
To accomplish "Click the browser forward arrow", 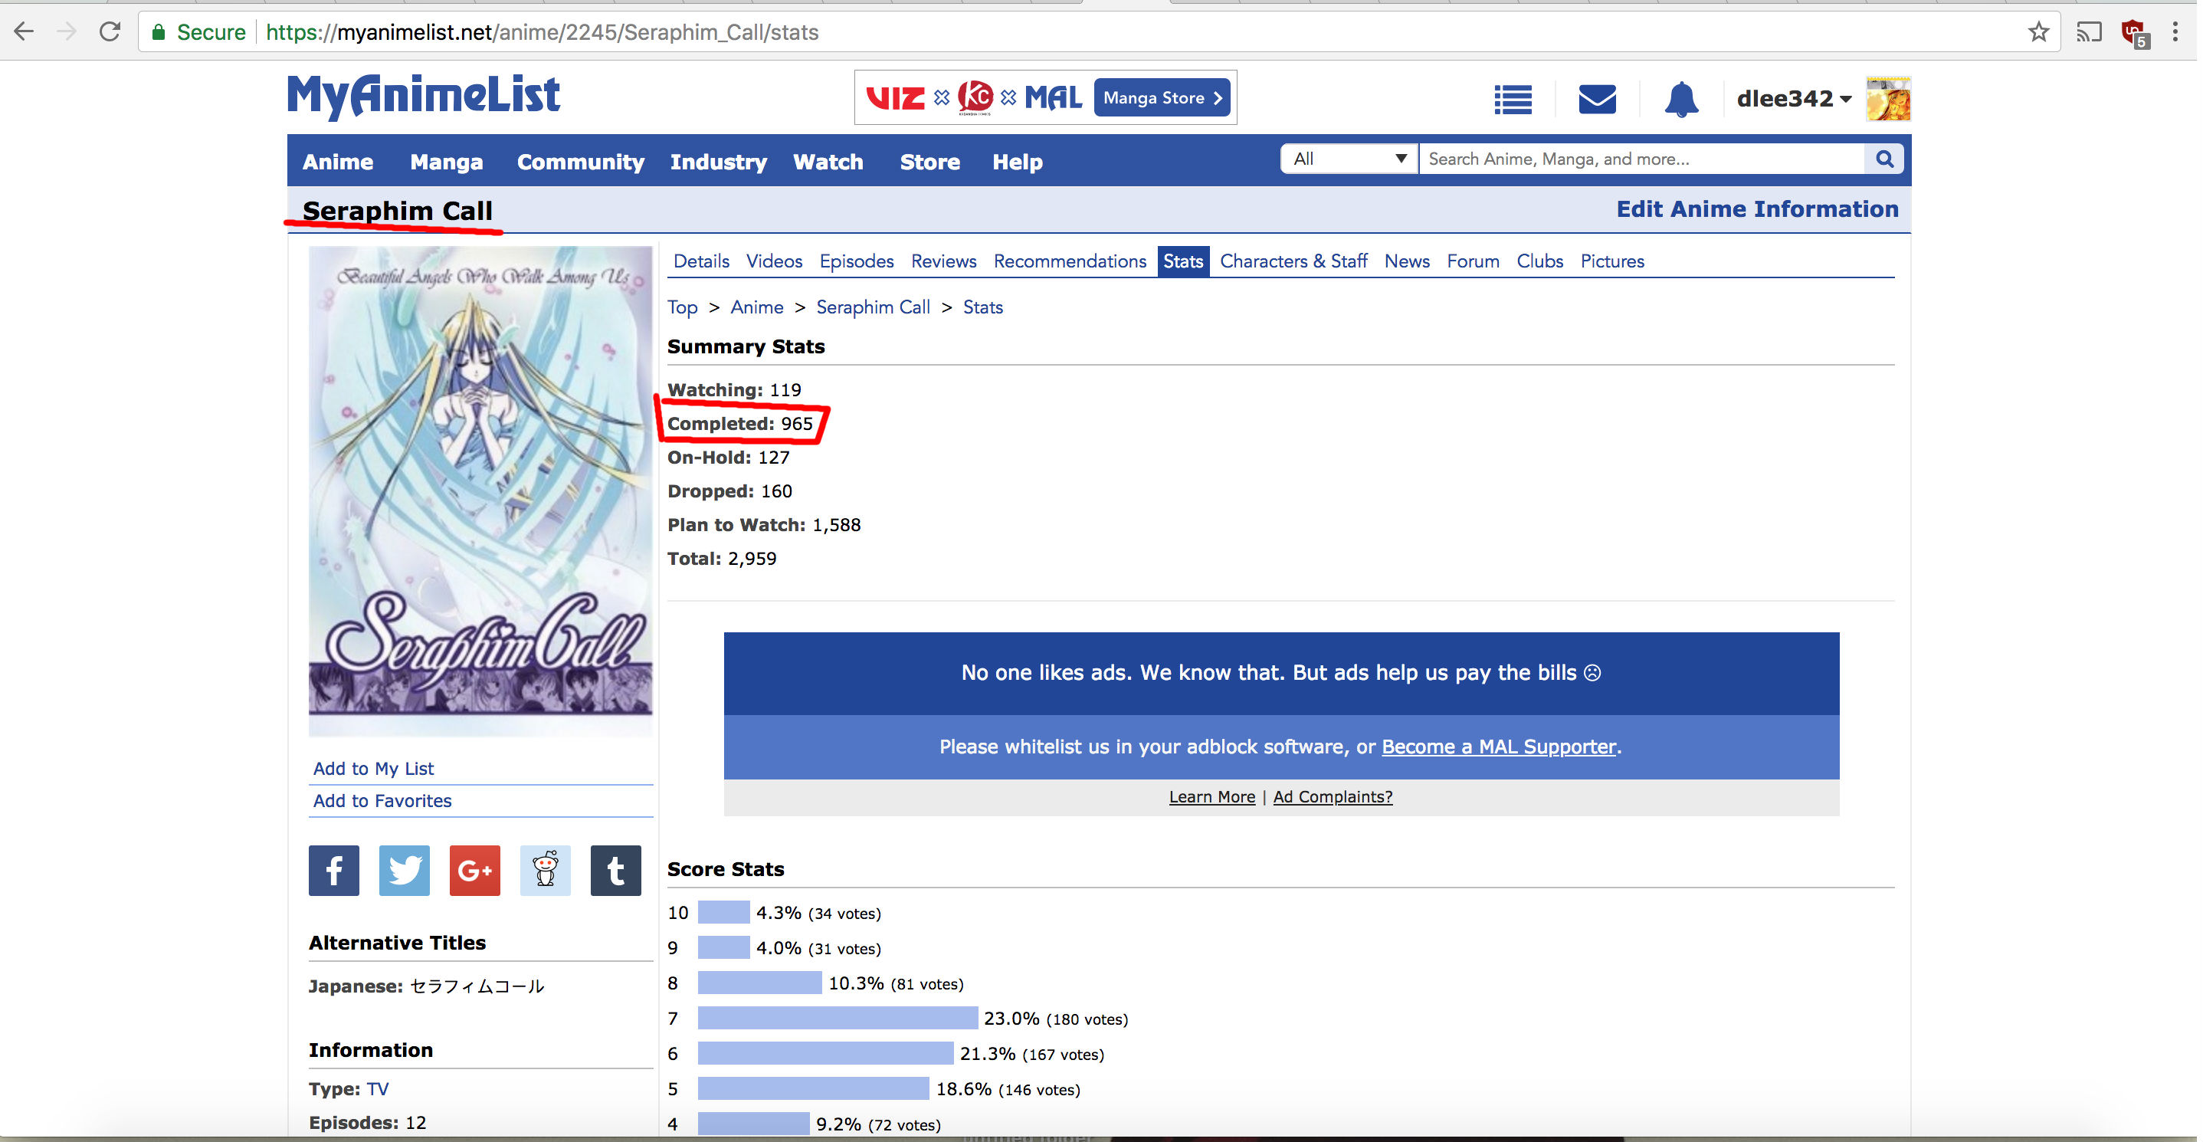I will point(67,32).
